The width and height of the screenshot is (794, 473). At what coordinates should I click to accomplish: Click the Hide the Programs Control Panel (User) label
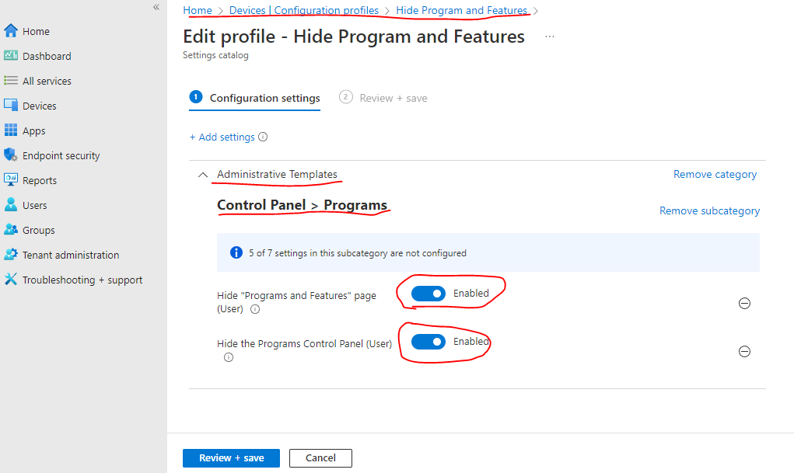[304, 344]
